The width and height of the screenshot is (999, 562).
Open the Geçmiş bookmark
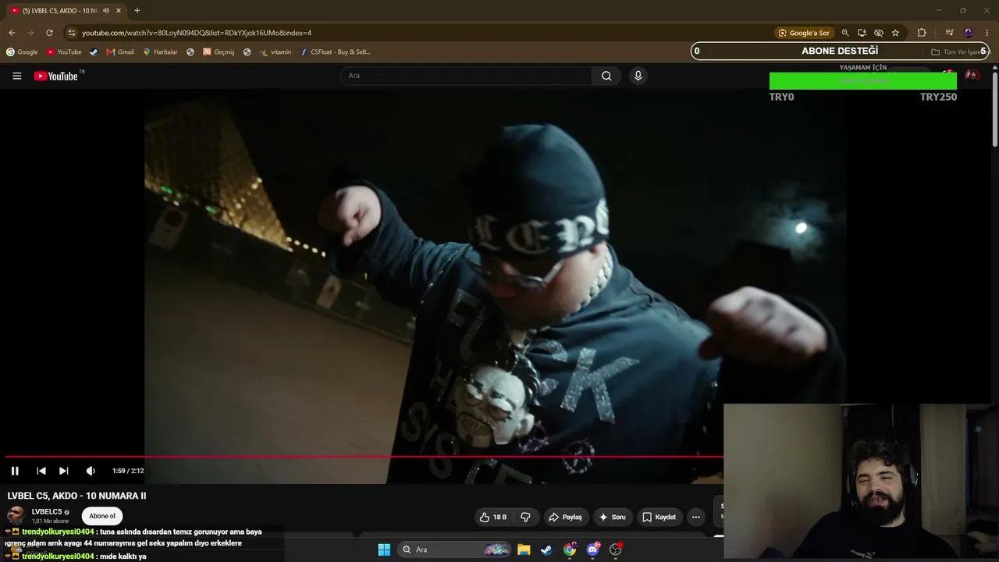tap(219, 52)
